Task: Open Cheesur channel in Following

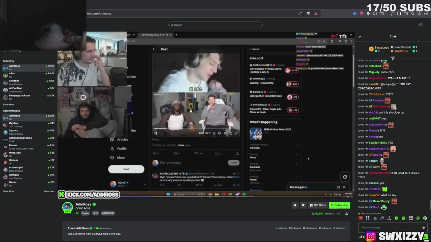Action: coord(29,82)
